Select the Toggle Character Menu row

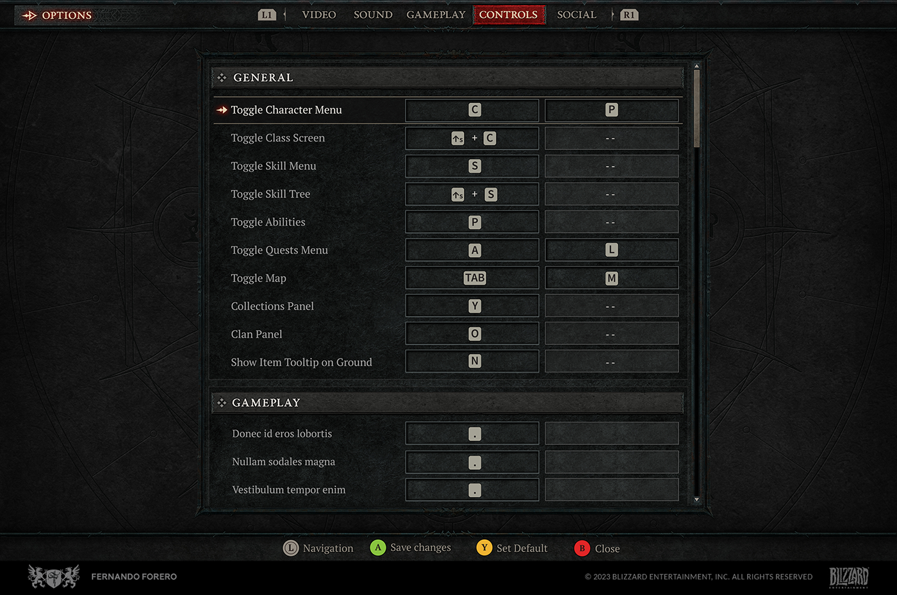point(448,110)
